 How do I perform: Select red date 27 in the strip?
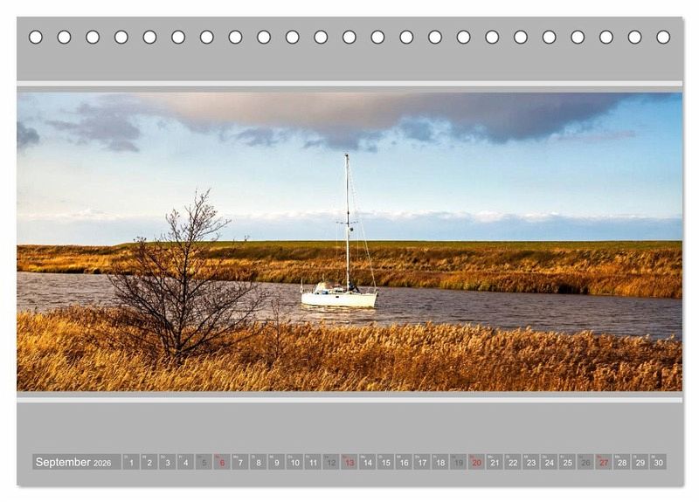603,462
